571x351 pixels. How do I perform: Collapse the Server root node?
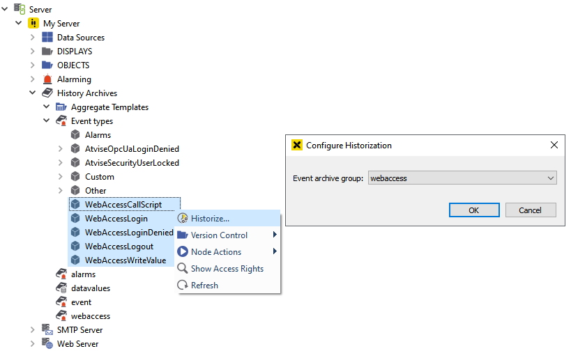[x=5, y=9]
